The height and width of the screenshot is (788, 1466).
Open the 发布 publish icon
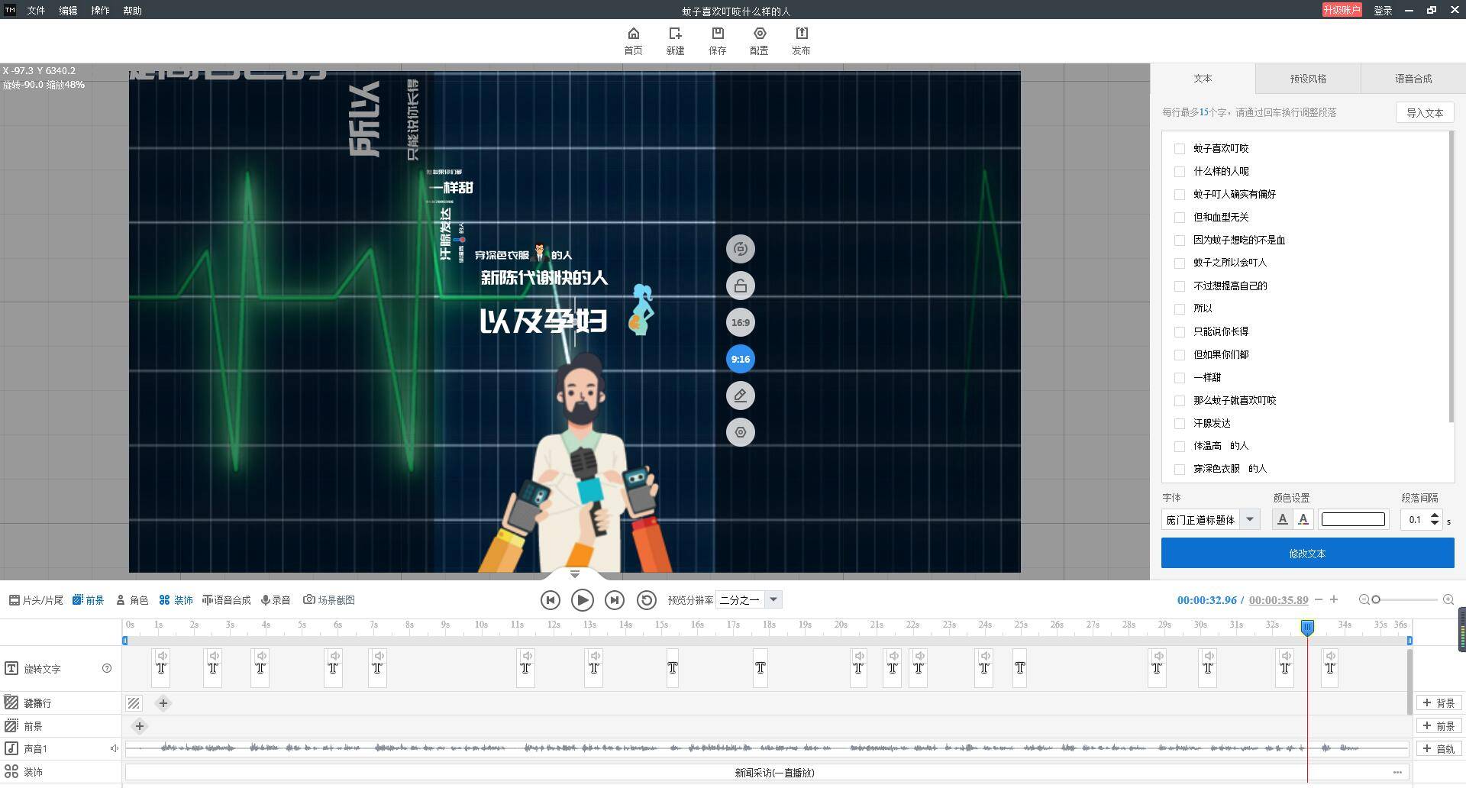[x=801, y=34]
